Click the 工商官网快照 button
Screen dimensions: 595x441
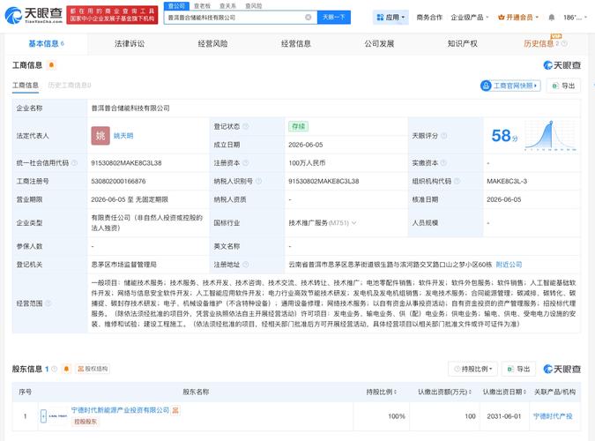tap(510, 86)
